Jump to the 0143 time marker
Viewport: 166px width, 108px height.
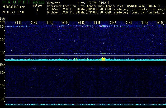pos(50,23)
